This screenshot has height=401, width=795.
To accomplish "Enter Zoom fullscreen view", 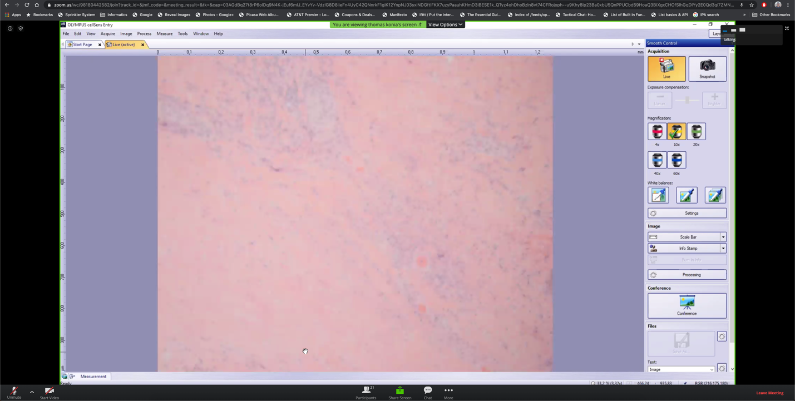I will pos(787,28).
